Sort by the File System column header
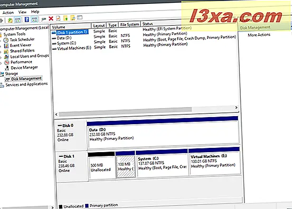Screen dimensions: 292x209 click(130, 25)
